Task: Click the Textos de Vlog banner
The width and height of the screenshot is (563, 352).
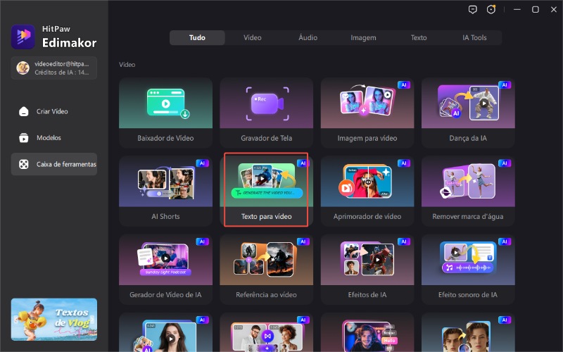Action: pos(54,319)
